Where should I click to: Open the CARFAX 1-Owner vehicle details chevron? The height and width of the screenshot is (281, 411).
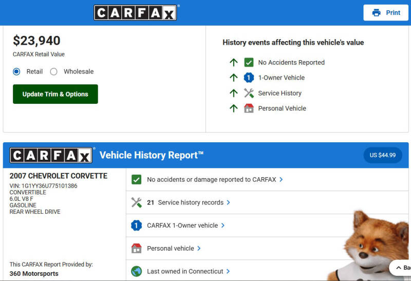point(223,226)
